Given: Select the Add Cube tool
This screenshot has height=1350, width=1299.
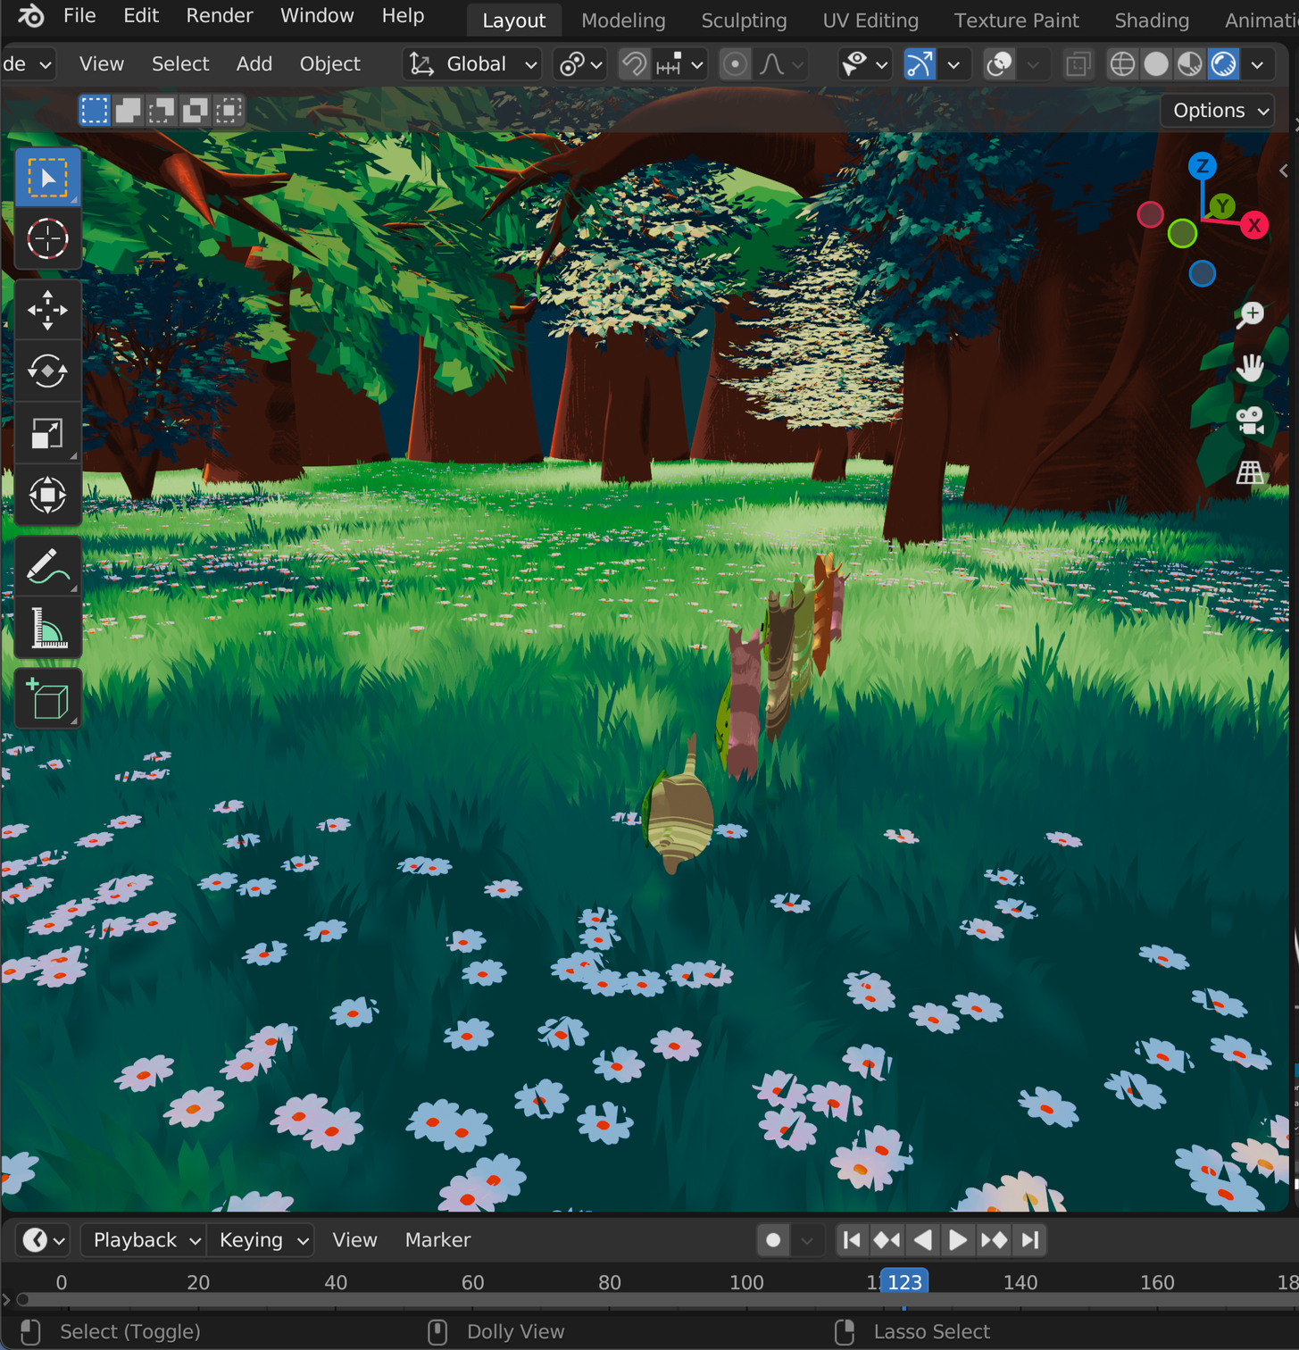Looking at the screenshot, I should point(47,699).
